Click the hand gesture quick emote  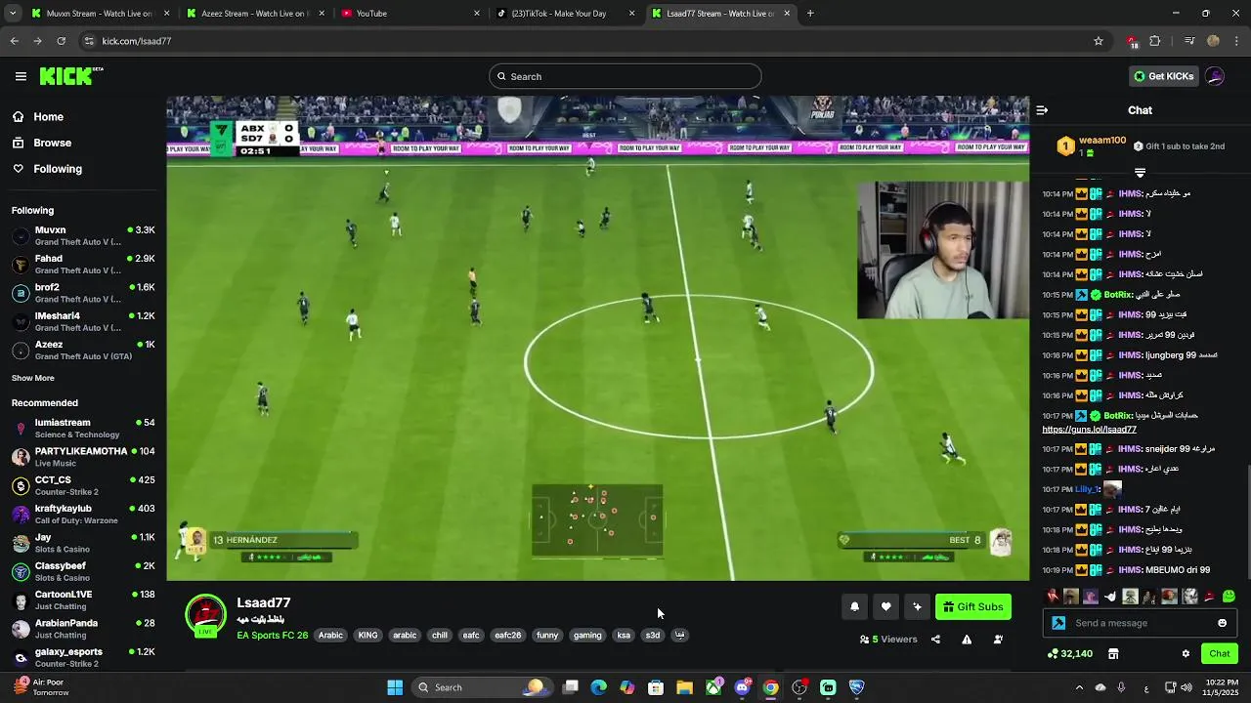click(1110, 596)
